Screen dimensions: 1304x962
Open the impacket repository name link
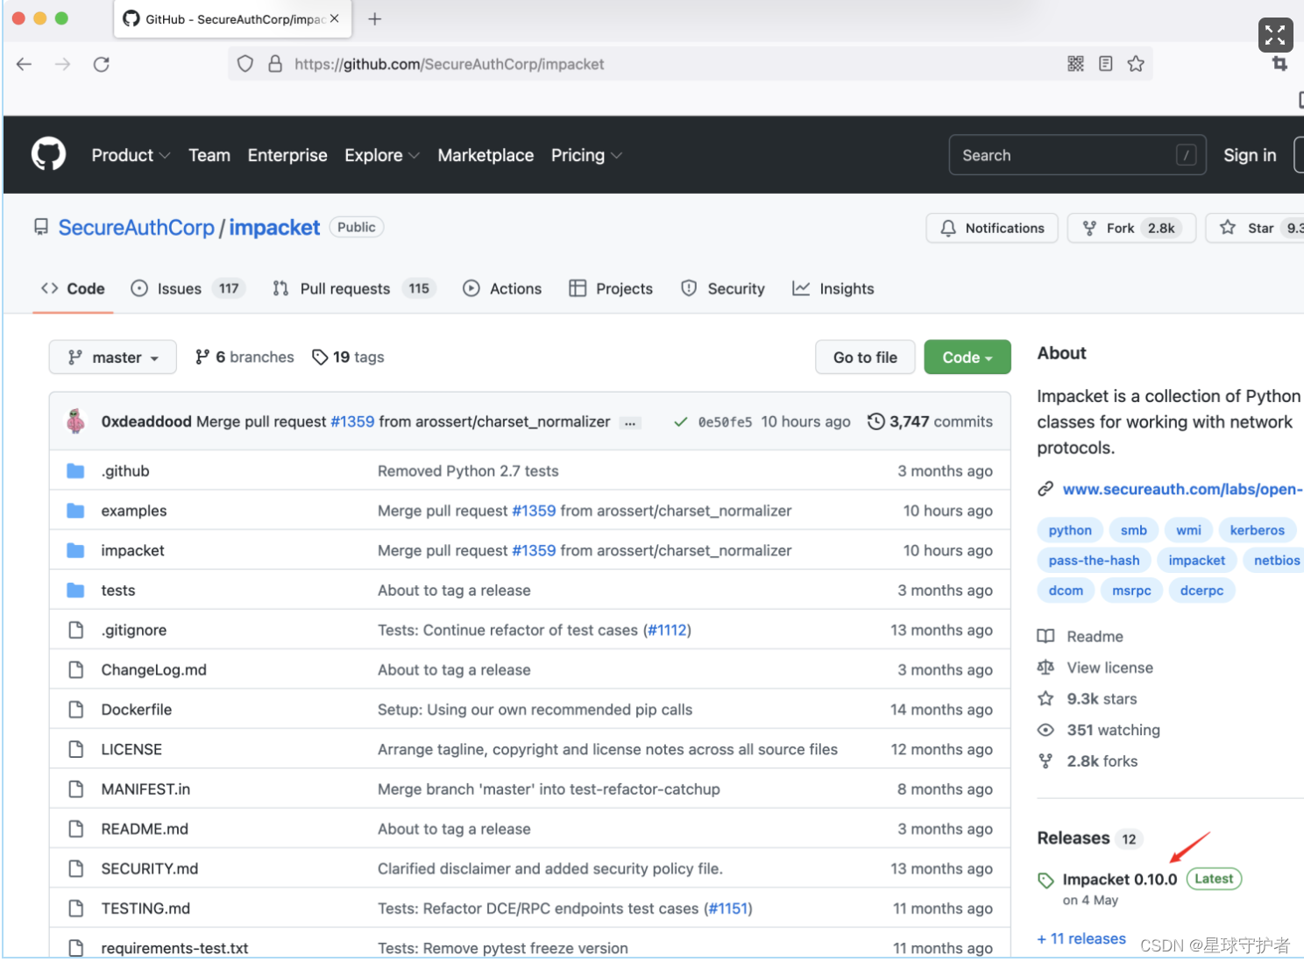274,227
